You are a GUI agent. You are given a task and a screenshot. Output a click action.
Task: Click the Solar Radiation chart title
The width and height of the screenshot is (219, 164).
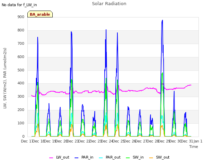coord(109,4)
